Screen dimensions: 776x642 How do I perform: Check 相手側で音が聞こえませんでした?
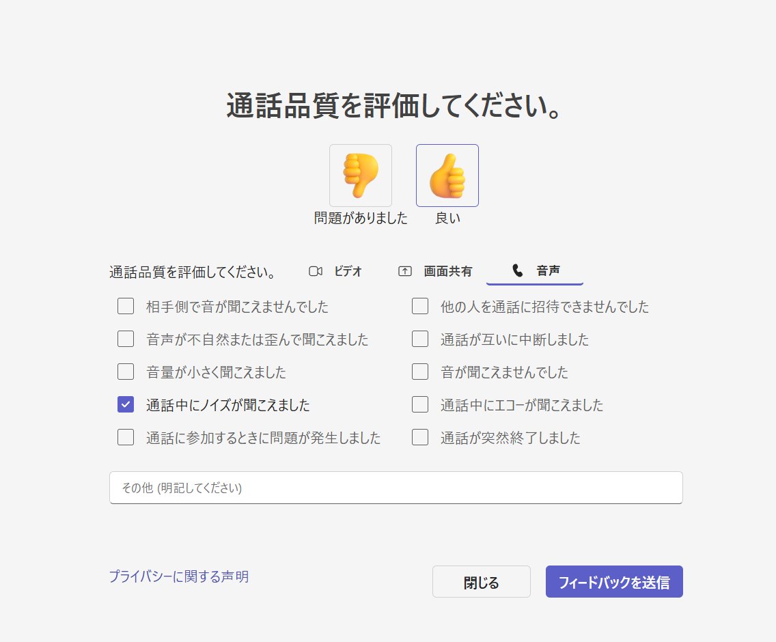click(126, 306)
